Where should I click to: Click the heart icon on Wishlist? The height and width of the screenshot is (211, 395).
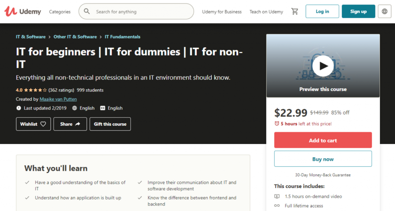[x=43, y=124]
